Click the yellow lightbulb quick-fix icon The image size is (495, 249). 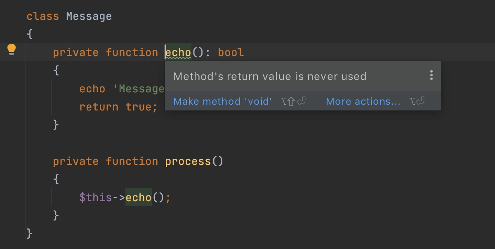point(12,50)
